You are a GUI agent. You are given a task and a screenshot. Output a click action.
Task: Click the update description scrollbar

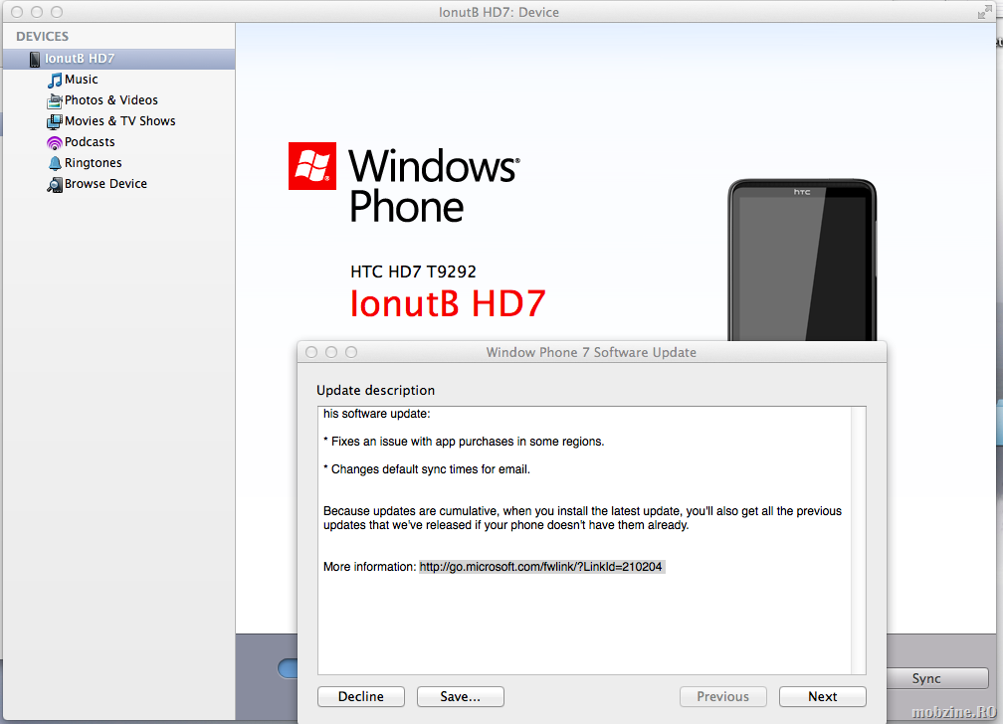(x=858, y=537)
